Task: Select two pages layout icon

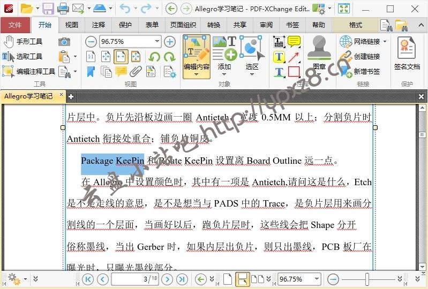Action: coord(258,279)
